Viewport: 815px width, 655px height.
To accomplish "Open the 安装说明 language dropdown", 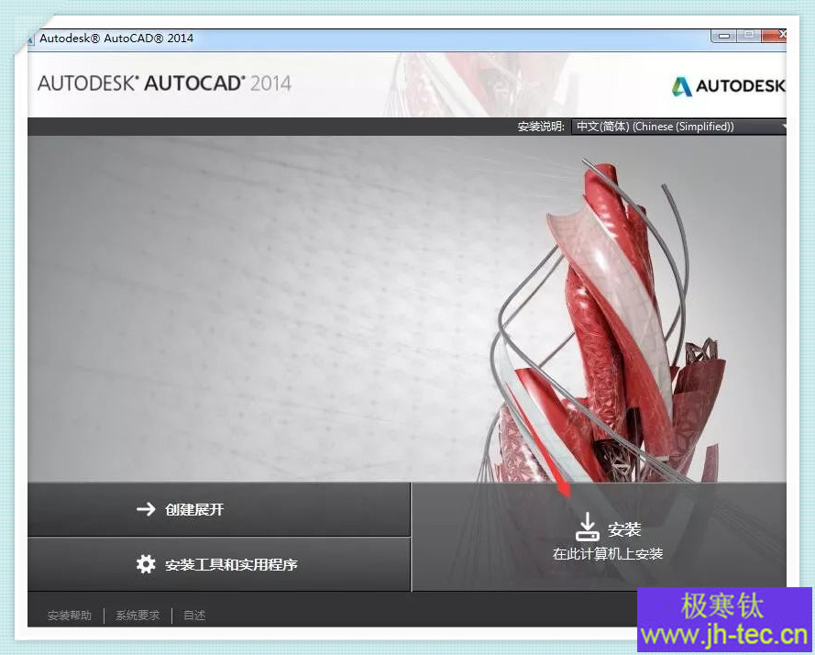I will (x=678, y=127).
